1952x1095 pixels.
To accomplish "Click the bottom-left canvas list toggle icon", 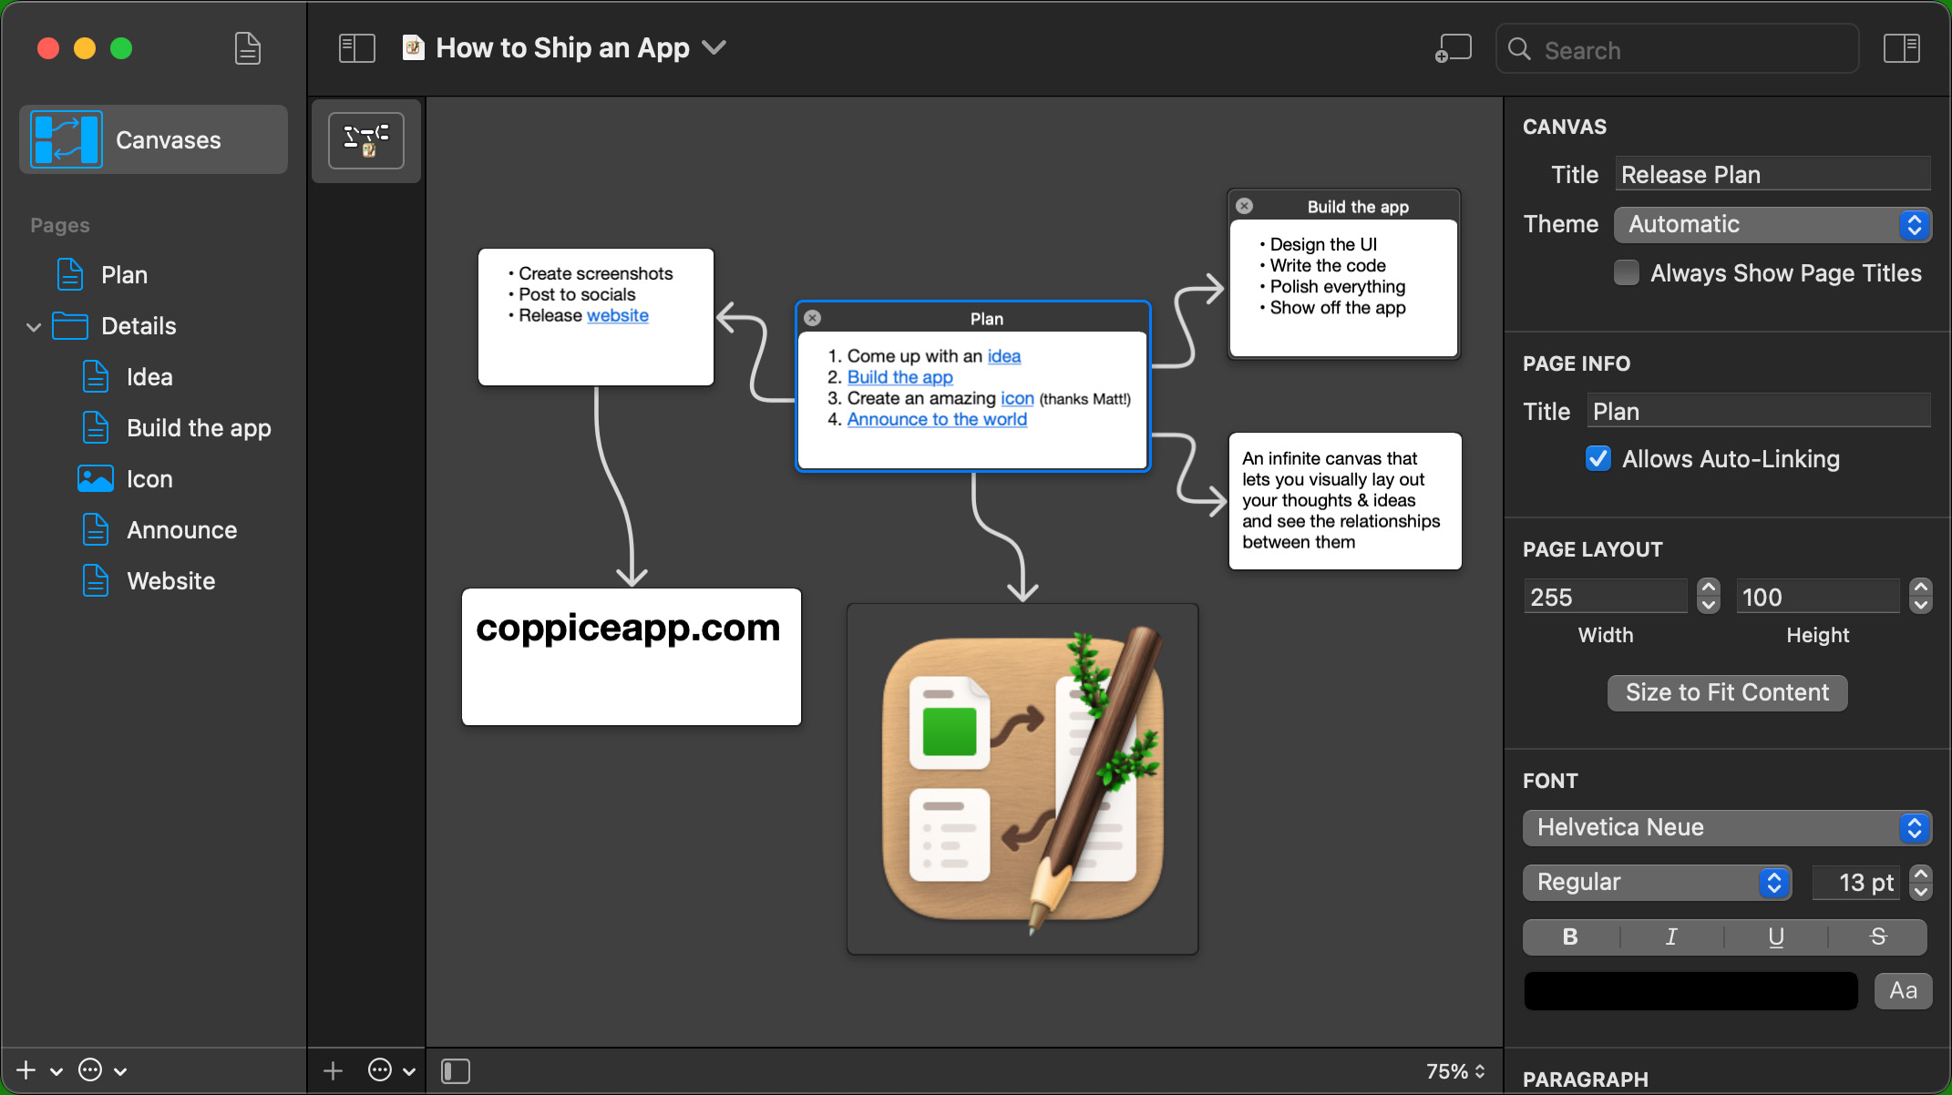I will tap(455, 1070).
